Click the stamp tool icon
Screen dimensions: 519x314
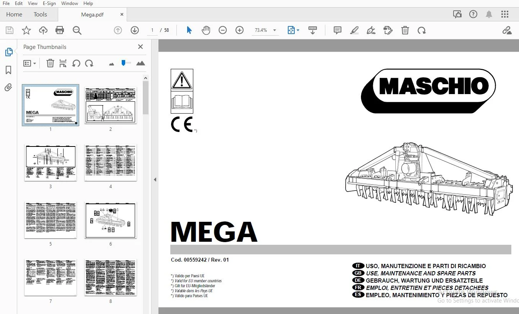(388, 30)
